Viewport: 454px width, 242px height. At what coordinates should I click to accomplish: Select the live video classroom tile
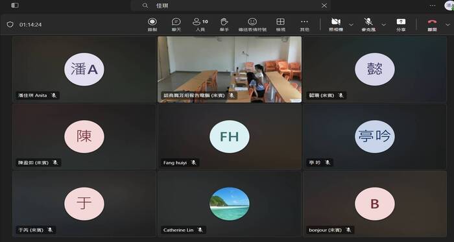230,69
